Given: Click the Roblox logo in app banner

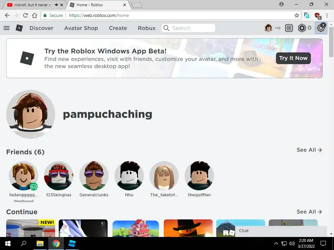Looking at the screenshot, I should (x=27, y=58).
